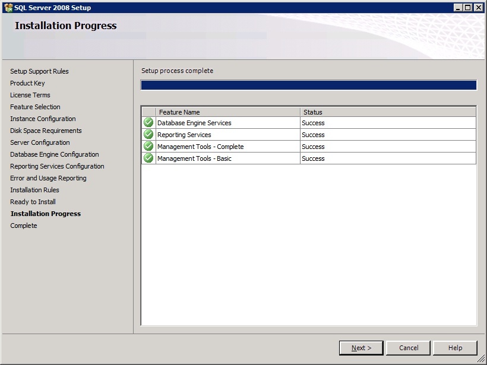Image resolution: width=487 pixels, height=365 pixels.
Task: Select the Installation Rules step
Action: [35, 190]
